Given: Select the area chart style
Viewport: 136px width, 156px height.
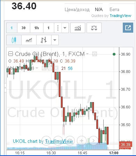Looking at the screenshot, I should (29, 40).
